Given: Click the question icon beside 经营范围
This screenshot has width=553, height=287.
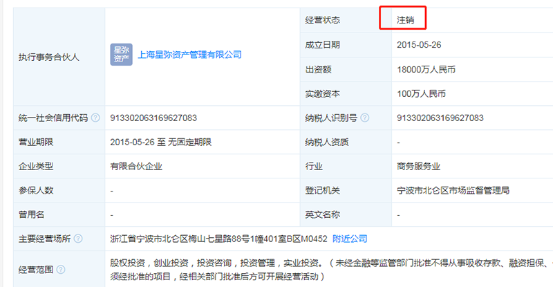Looking at the screenshot, I should pos(60,269).
